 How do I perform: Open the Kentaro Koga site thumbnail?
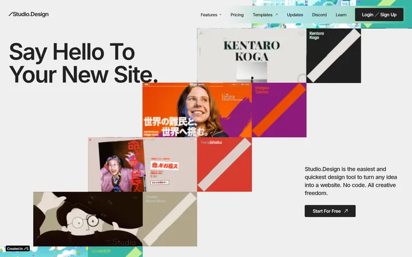pyautogui.click(x=252, y=55)
